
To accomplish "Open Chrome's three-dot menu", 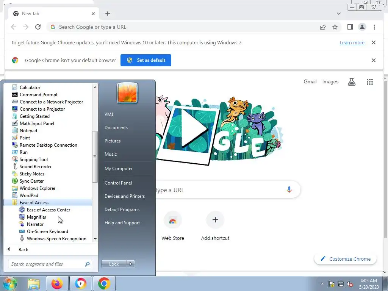I will 374,27.
